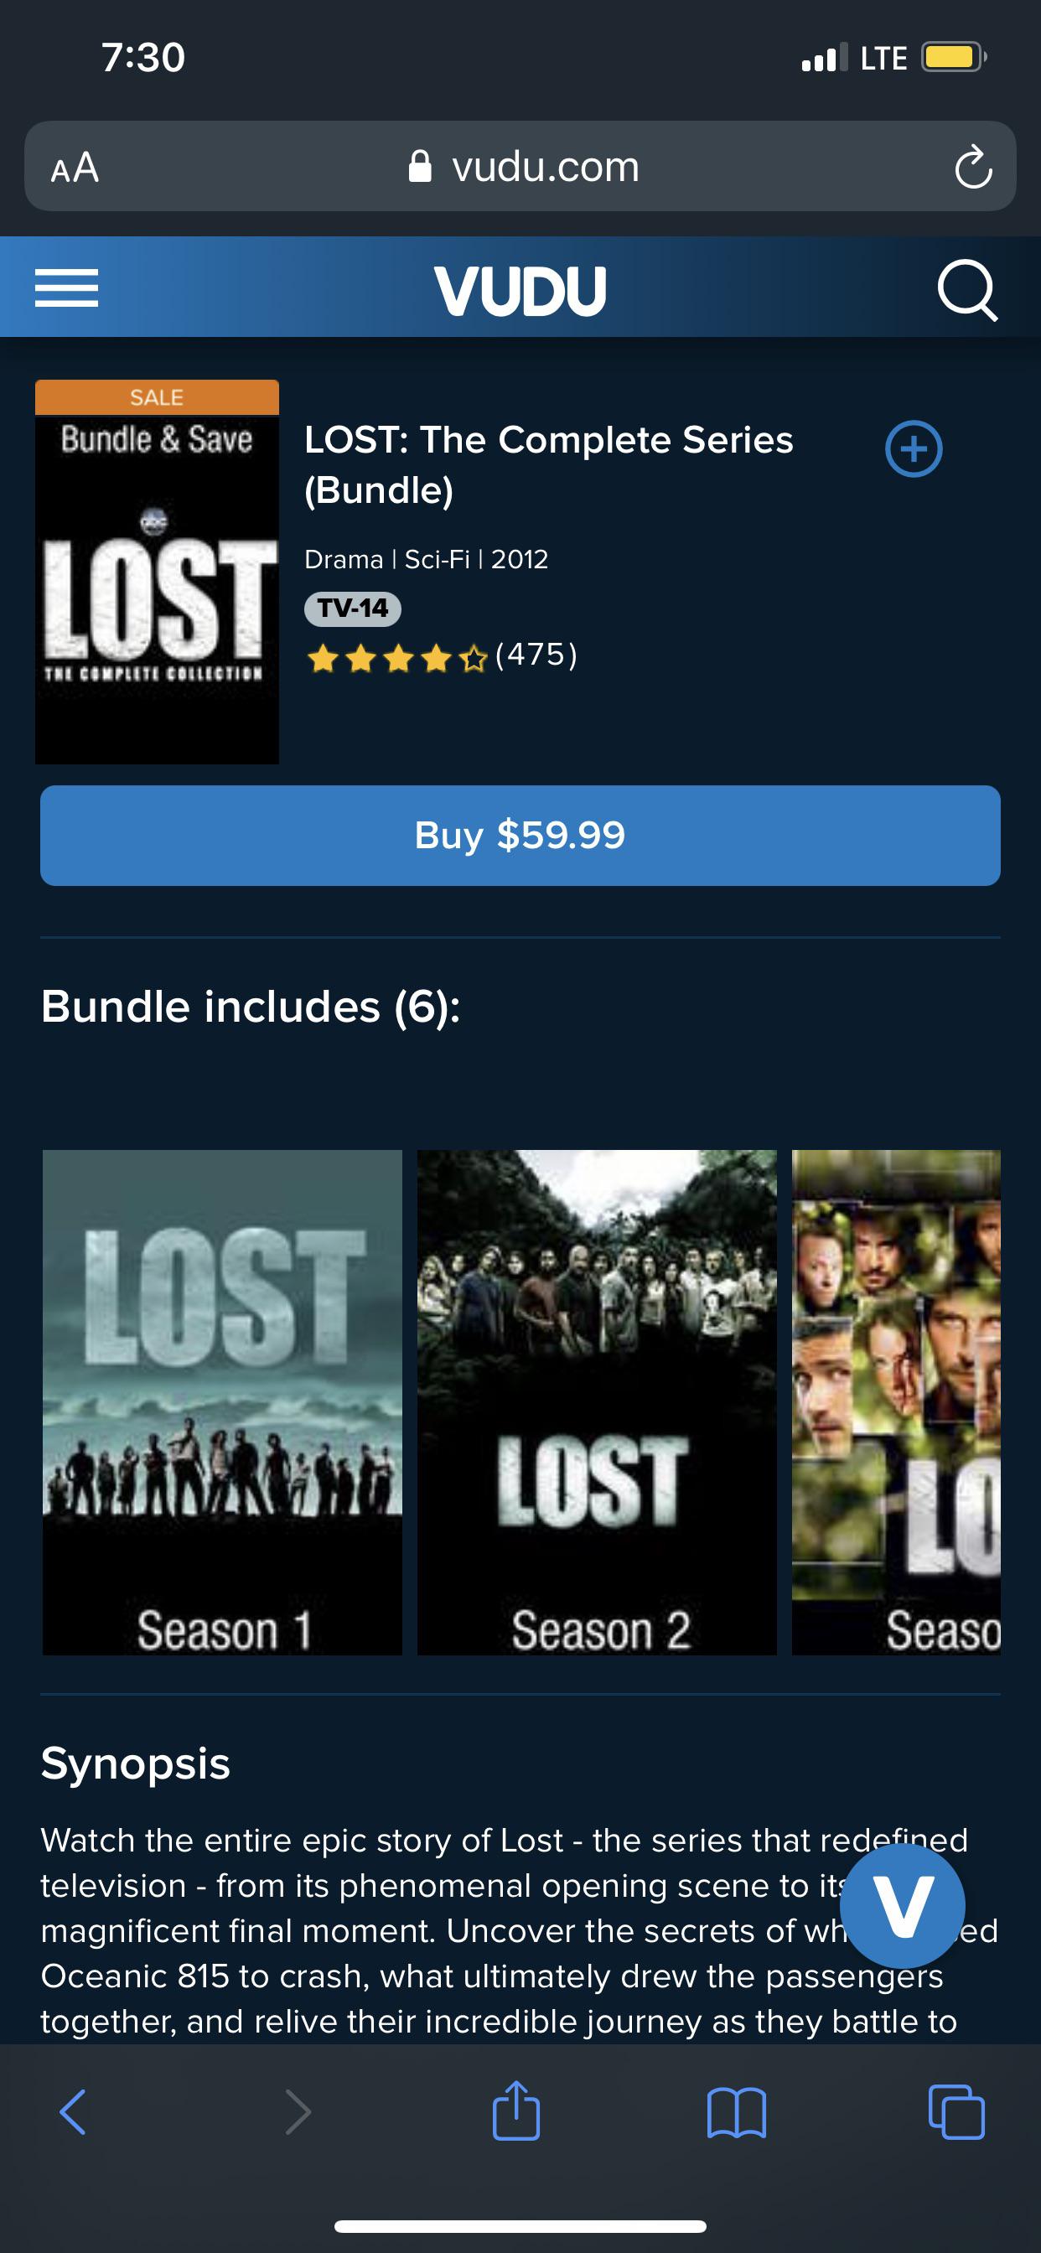
Task: Open Safari bookmarks book icon
Action: click(x=737, y=2113)
